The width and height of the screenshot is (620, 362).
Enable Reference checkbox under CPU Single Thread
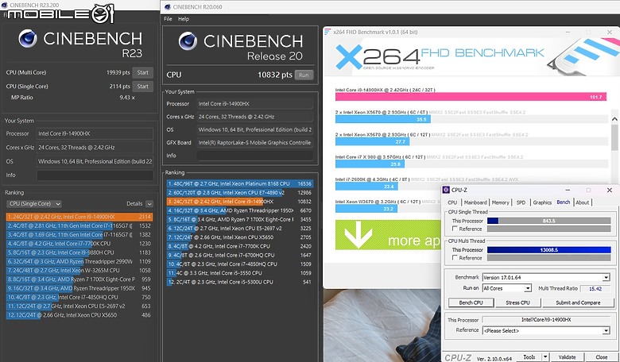pos(455,229)
